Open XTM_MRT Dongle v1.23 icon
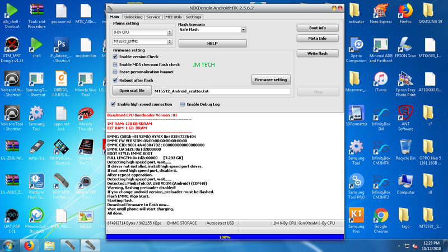 click(x=12, y=50)
